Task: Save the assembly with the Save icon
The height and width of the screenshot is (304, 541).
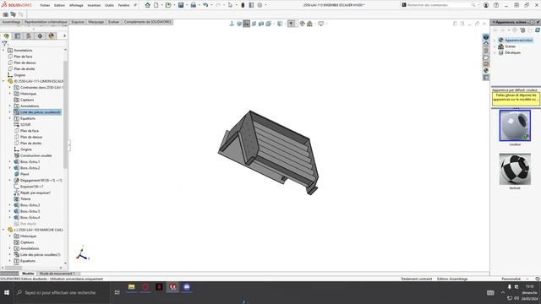Action: click(180, 5)
